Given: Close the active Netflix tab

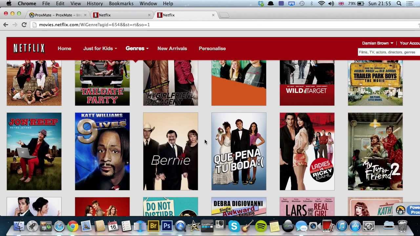Looking at the screenshot, I should [213, 15].
